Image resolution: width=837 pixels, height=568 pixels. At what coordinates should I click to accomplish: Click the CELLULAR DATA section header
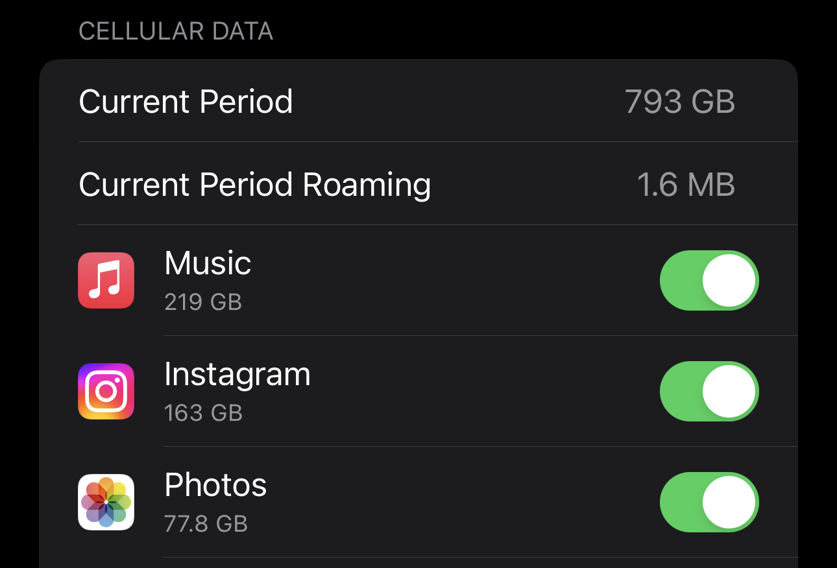(176, 31)
